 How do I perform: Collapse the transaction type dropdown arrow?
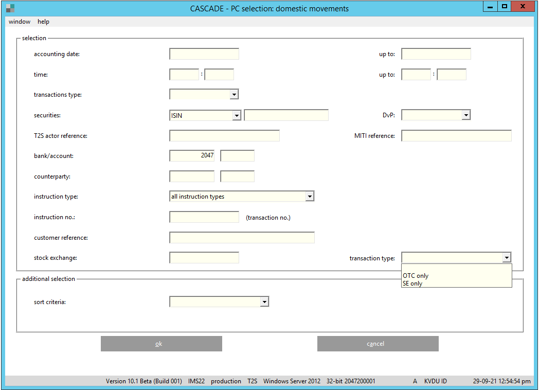coord(507,258)
